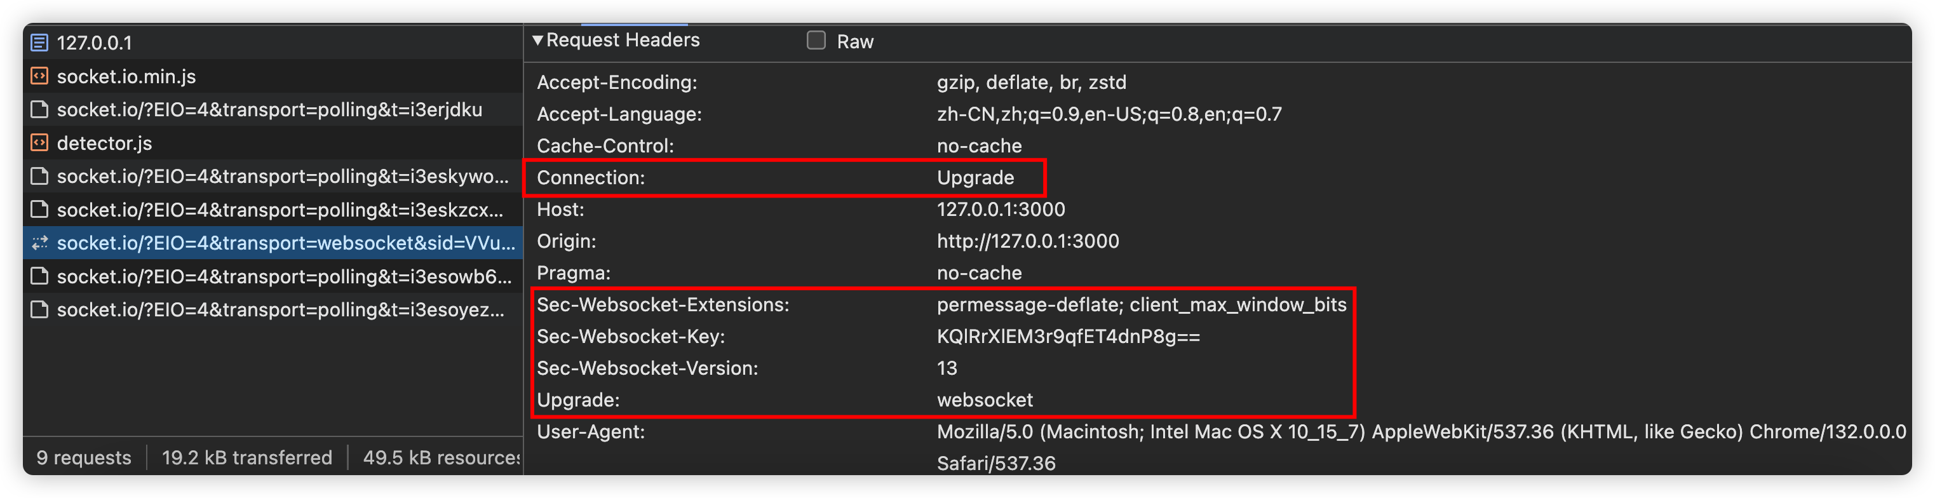Screen dimensions: 1935x498
Task: Click the file icon beside the i3esowb6 polling request
Action: [39, 276]
